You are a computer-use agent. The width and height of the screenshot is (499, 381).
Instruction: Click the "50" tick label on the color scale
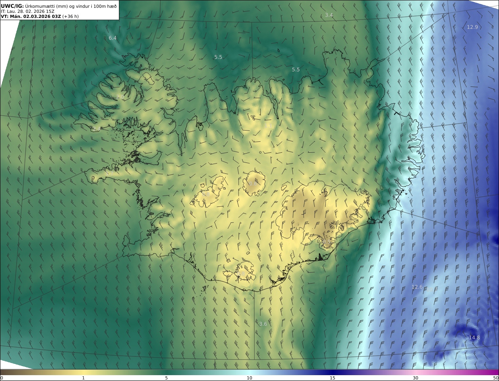click(496, 378)
